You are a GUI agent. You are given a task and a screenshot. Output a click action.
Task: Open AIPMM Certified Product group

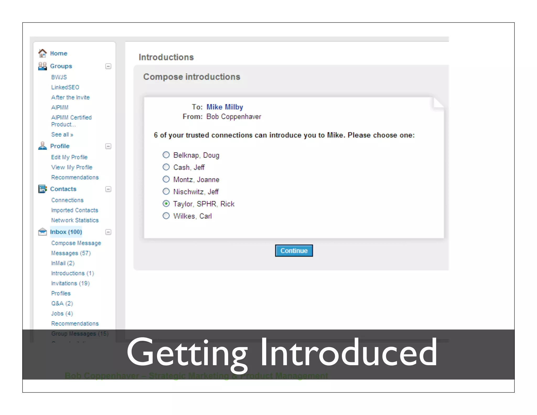(71, 121)
